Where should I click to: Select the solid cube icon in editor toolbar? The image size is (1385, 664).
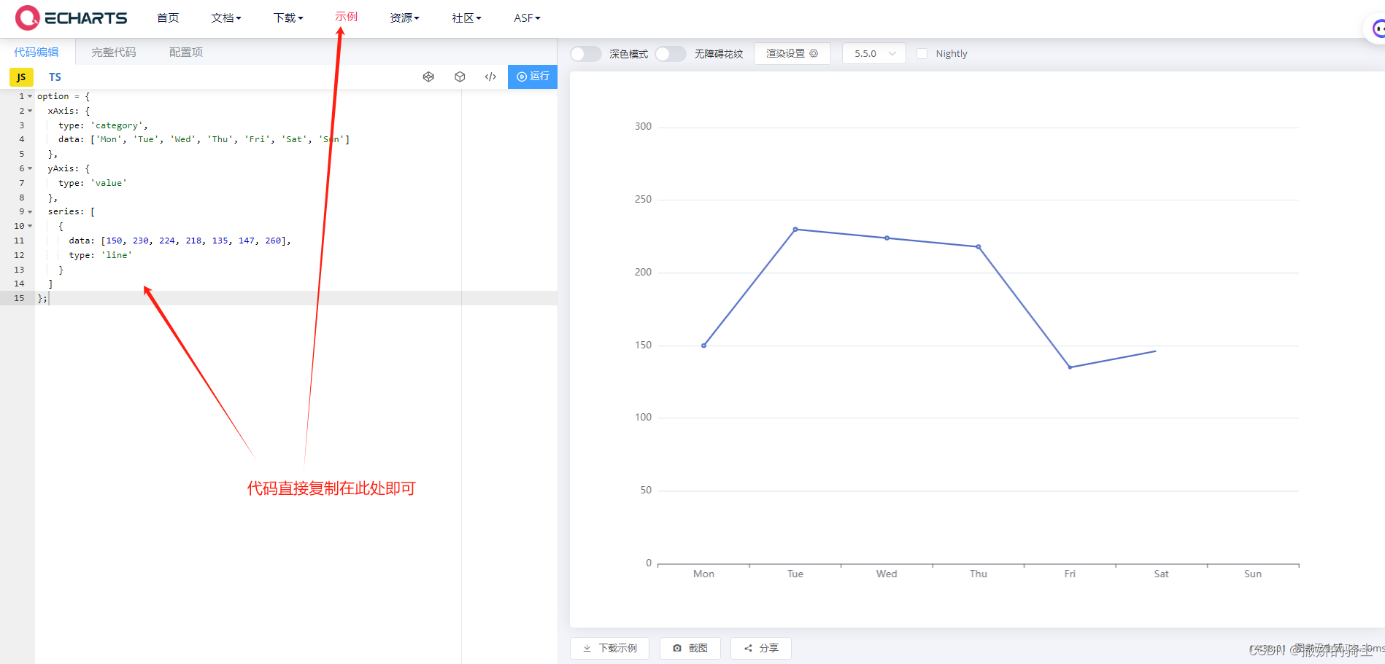click(x=460, y=77)
